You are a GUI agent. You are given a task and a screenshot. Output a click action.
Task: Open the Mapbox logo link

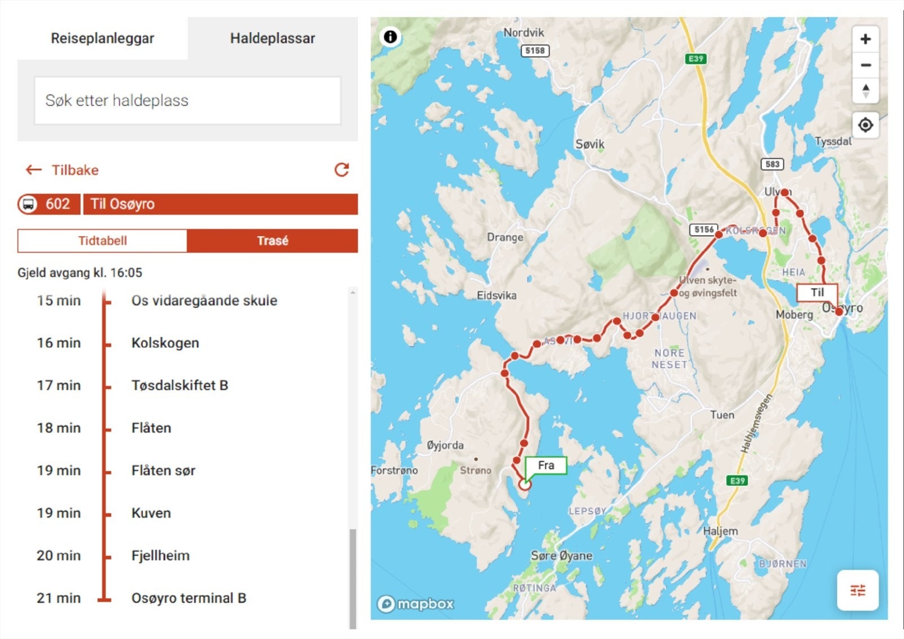[415, 604]
